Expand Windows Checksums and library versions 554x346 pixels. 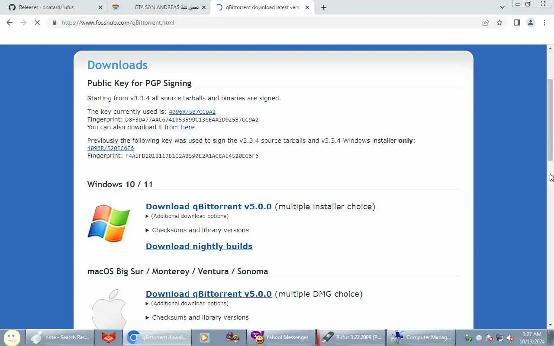point(197,230)
